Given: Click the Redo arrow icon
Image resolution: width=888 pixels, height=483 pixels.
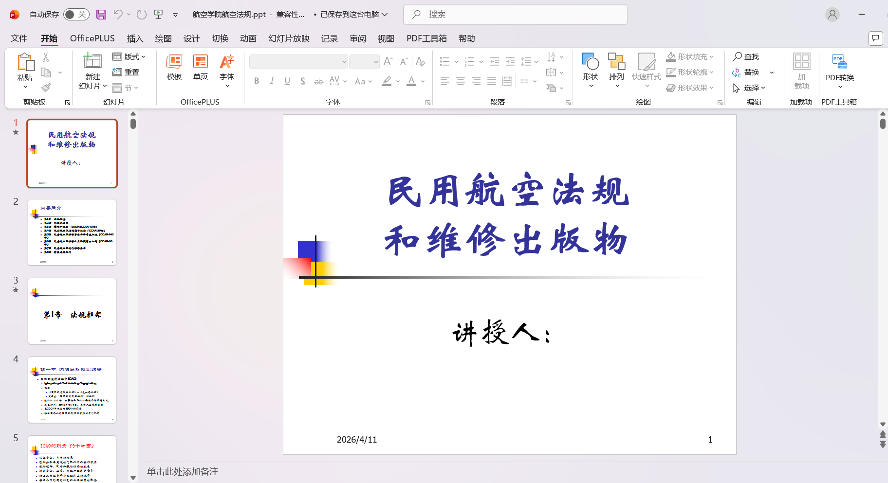Looking at the screenshot, I should (142, 15).
